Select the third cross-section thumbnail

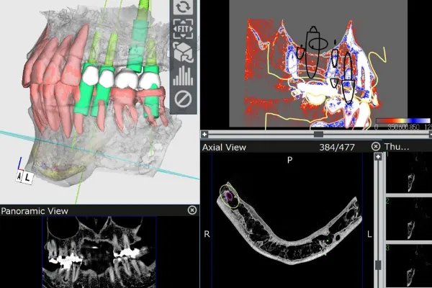coord(409,265)
